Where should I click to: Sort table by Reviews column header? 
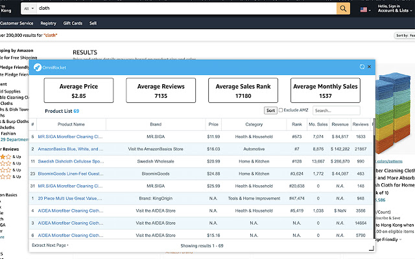pos(361,124)
